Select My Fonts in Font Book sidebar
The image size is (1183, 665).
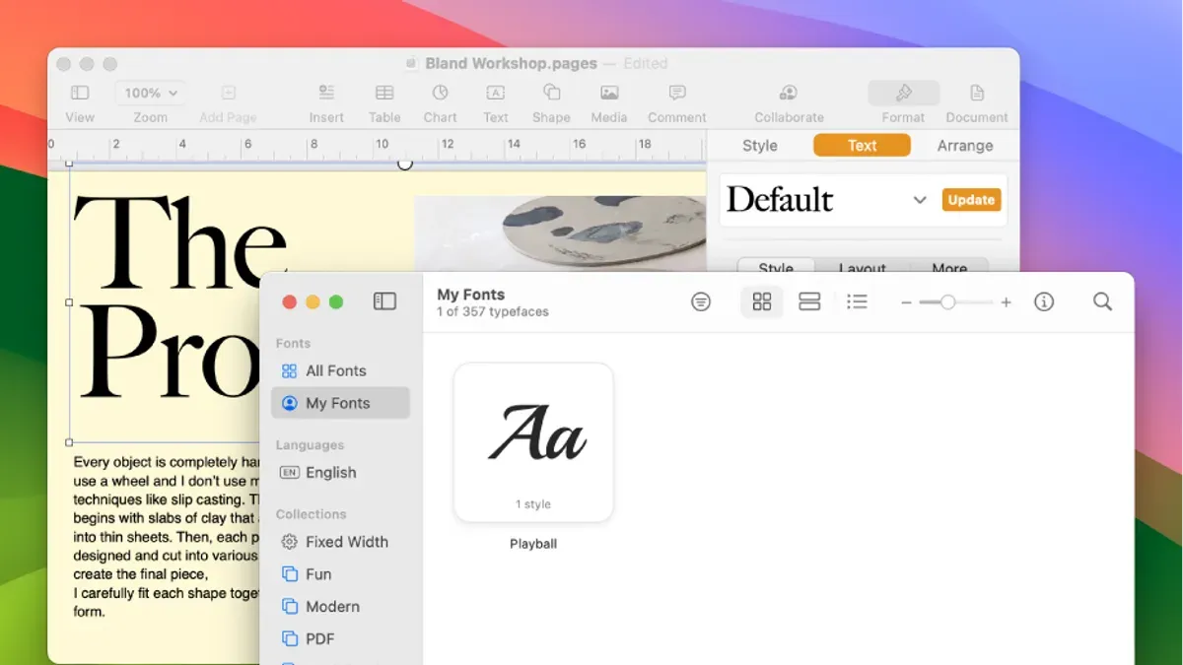tap(340, 403)
